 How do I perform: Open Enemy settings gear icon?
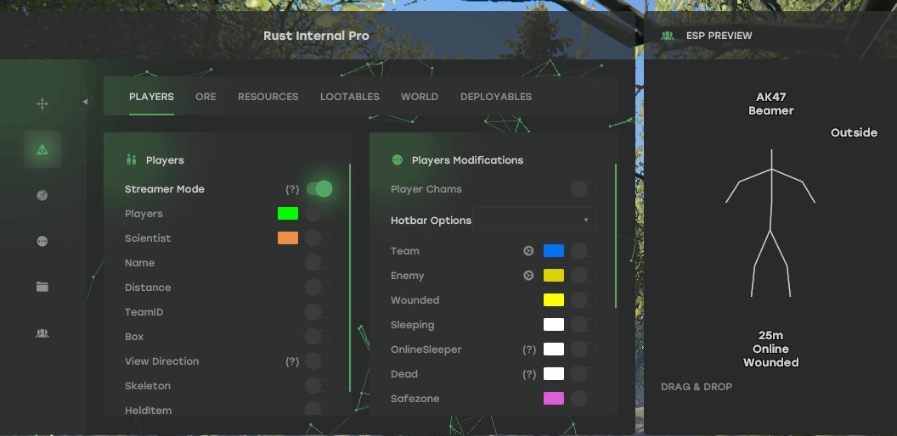(x=527, y=276)
